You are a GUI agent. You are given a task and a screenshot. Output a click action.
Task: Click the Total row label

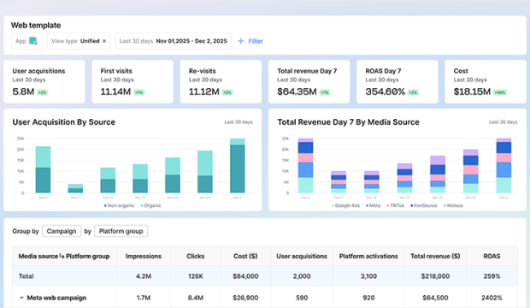[x=26, y=276]
